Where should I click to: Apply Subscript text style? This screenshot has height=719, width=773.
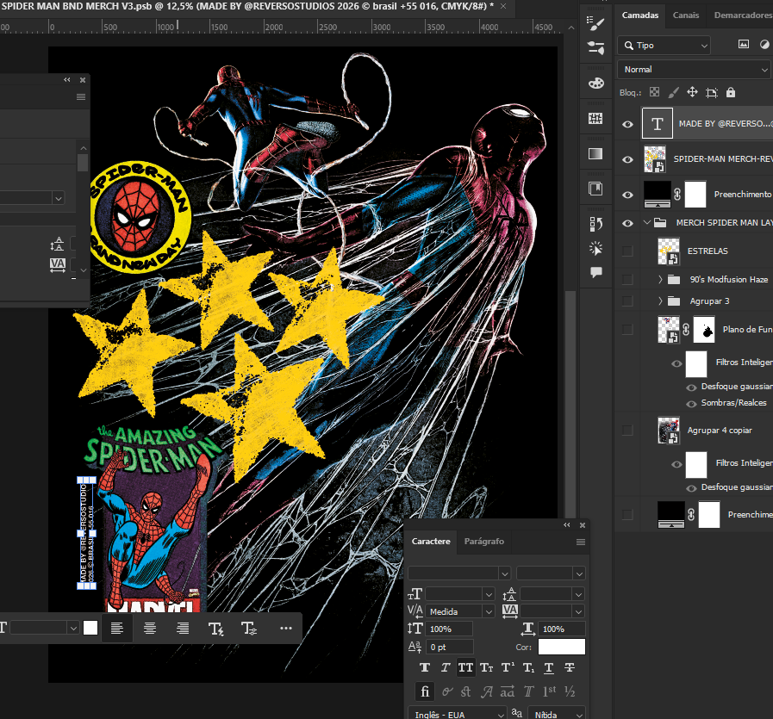click(528, 667)
